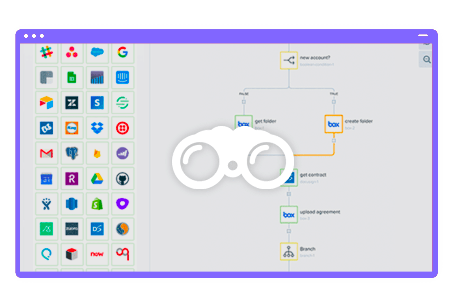Viewport: 466px width, 295px height.
Task: Select the blue X-figure connector
Action: pos(47,204)
